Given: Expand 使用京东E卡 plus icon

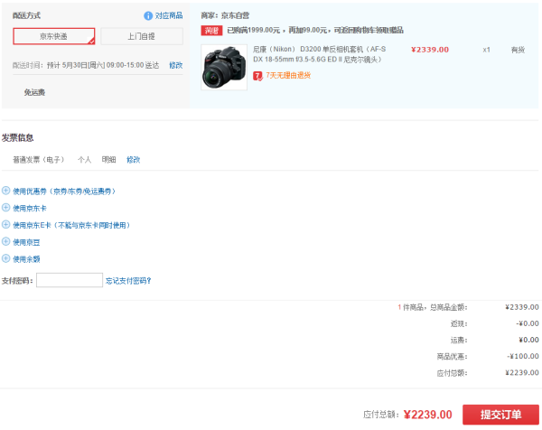Looking at the screenshot, I should pos(6,224).
